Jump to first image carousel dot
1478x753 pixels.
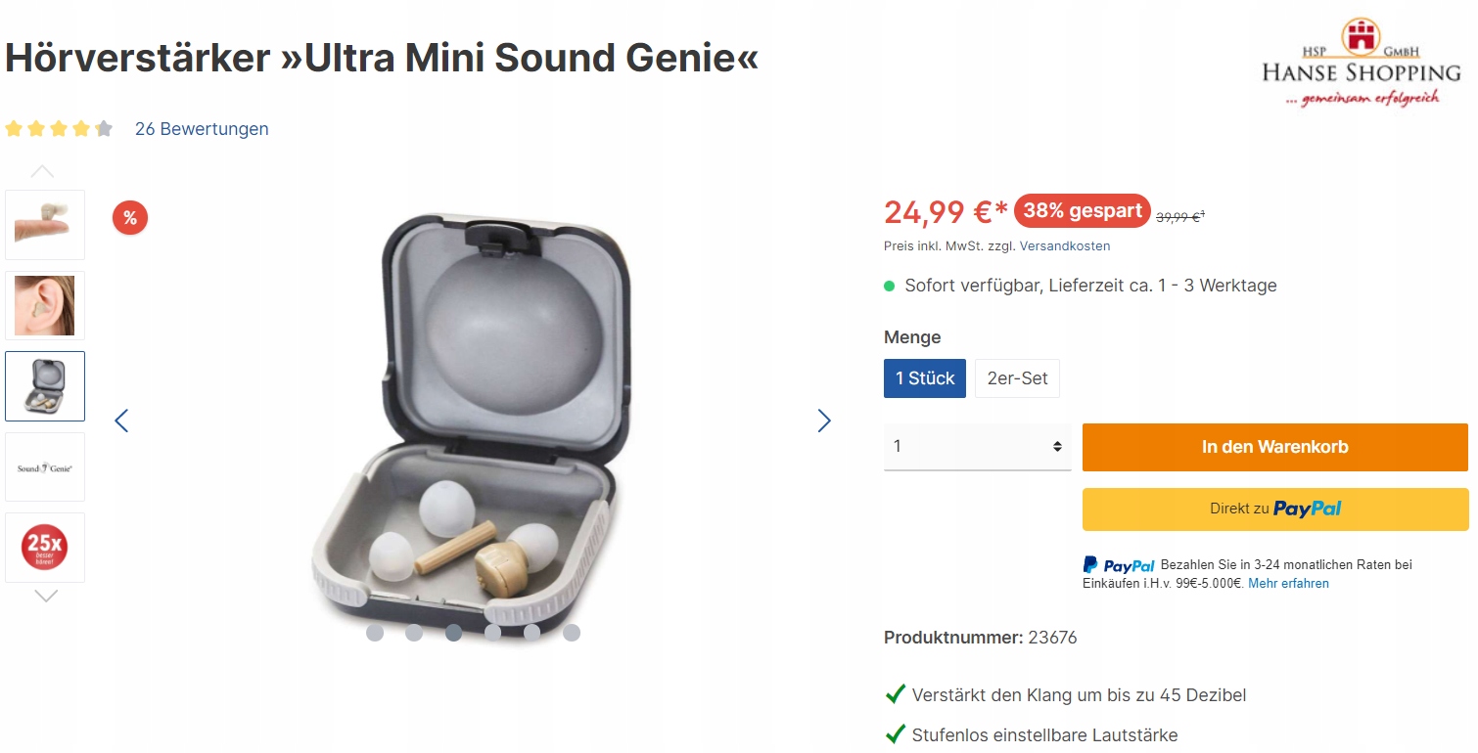[375, 633]
